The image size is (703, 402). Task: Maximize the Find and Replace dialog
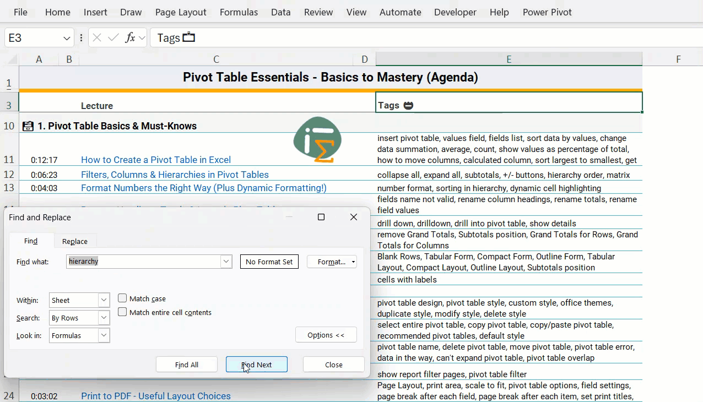[x=321, y=218]
